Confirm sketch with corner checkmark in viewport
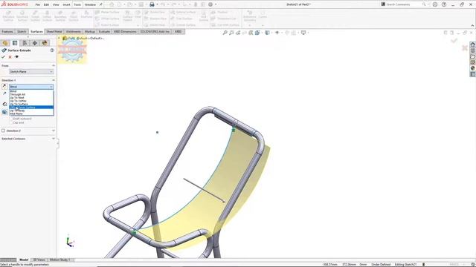Image resolution: width=476 pixels, height=267 pixels. [454, 40]
